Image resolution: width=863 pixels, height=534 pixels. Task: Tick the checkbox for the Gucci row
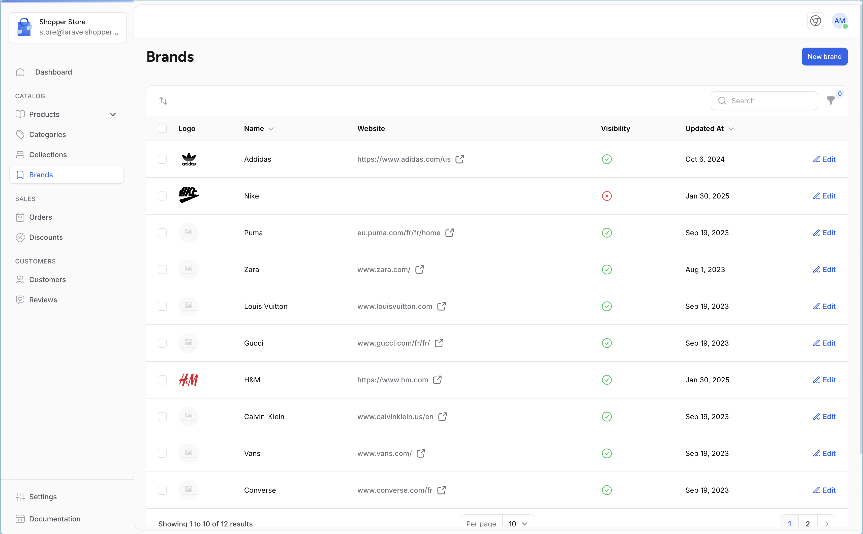162,343
